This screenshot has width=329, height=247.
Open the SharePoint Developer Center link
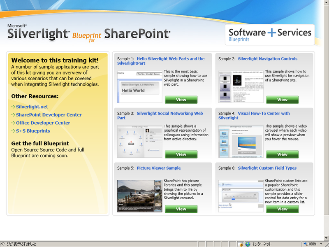(x=49, y=115)
